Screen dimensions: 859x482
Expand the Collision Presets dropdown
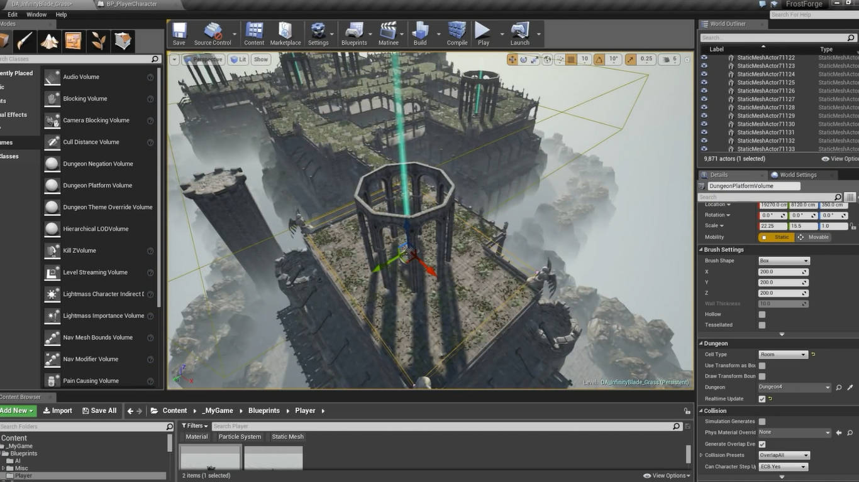(784, 455)
